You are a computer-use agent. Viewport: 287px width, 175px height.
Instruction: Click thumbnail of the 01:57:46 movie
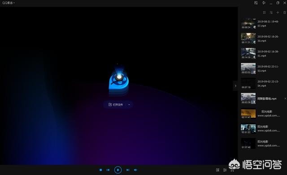(x=248, y=143)
